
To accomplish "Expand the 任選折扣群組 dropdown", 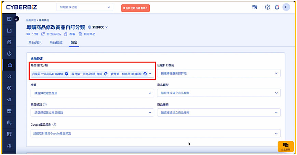I will [219, 73].
